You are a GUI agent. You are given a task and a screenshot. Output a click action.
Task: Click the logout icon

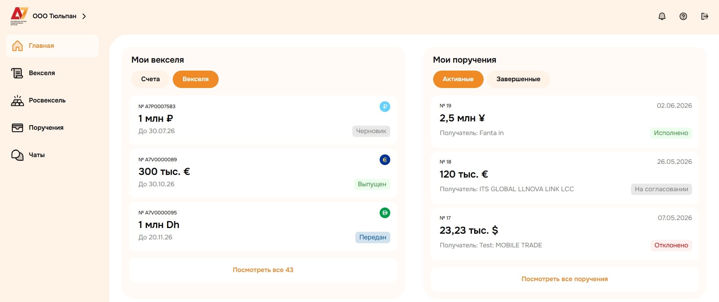click(705, 16)
